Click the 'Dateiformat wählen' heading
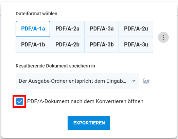This screenshot has width=178, height=139. click(x=36, y=14)
